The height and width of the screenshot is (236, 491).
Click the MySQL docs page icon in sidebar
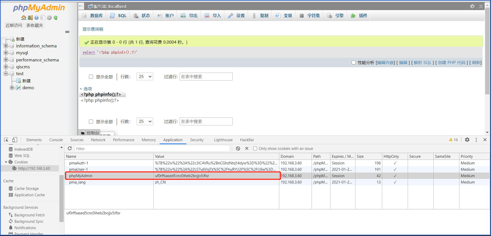click(x=43, y=18)
